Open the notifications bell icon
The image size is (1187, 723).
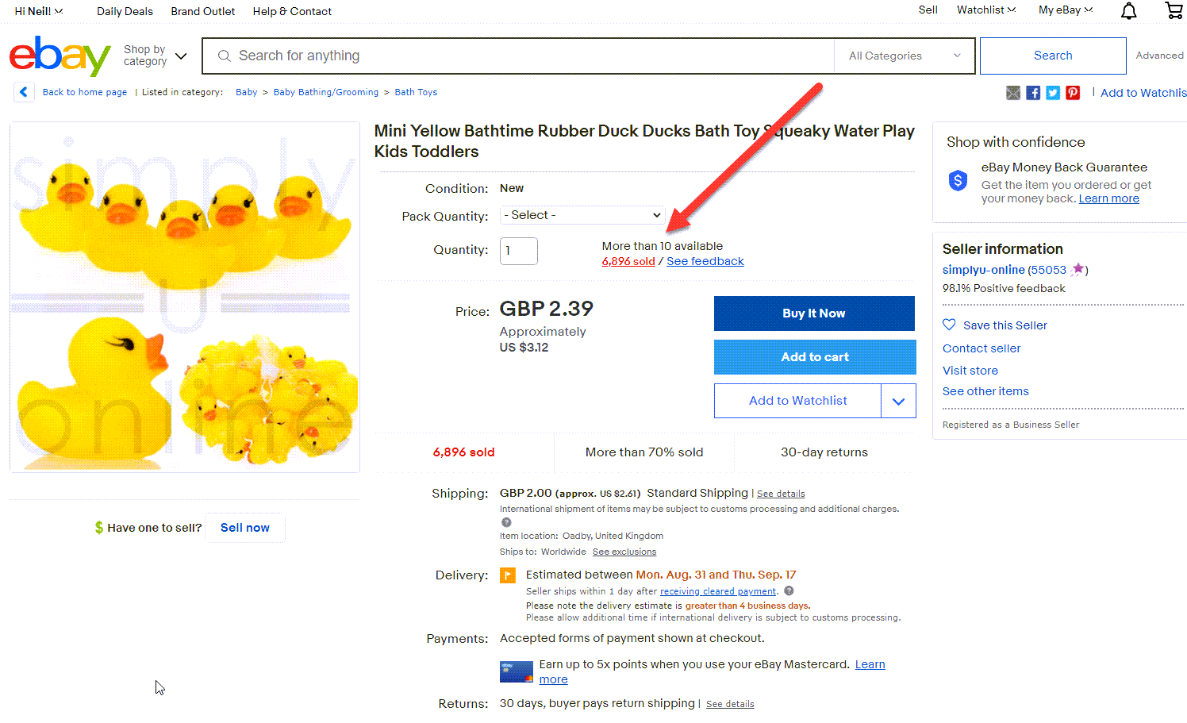pos(1128,11)
